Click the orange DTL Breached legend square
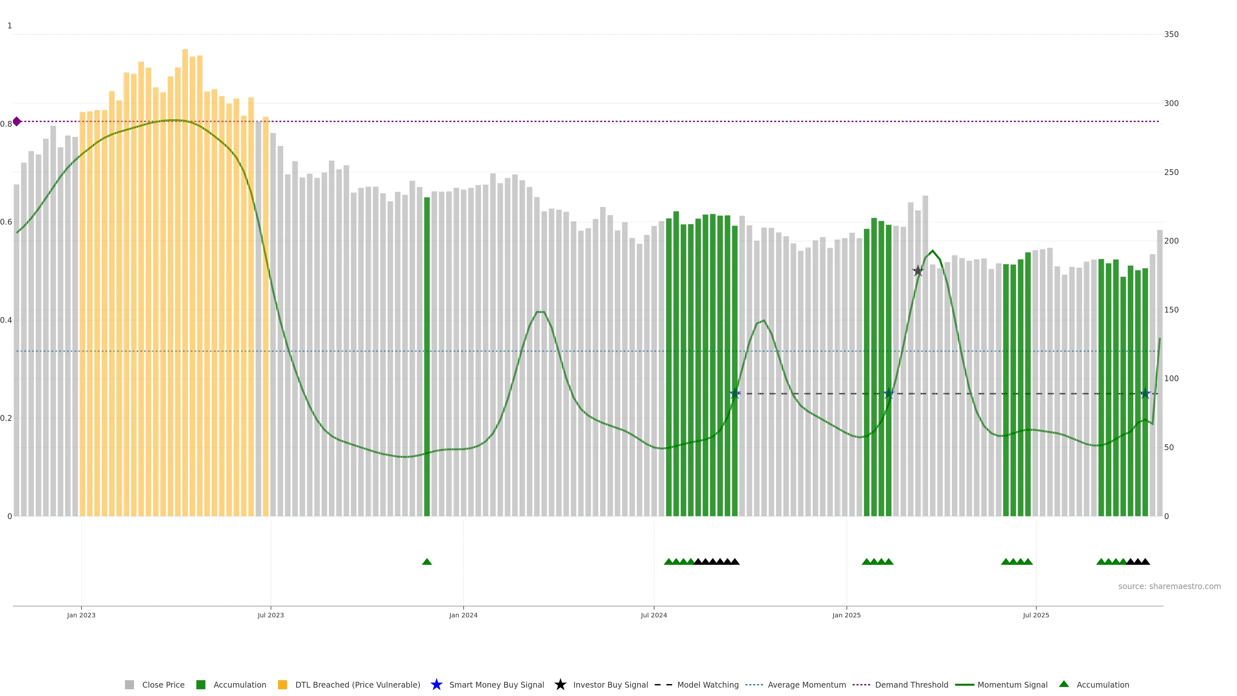This screenshot has height=696, width=1237. 283,684
